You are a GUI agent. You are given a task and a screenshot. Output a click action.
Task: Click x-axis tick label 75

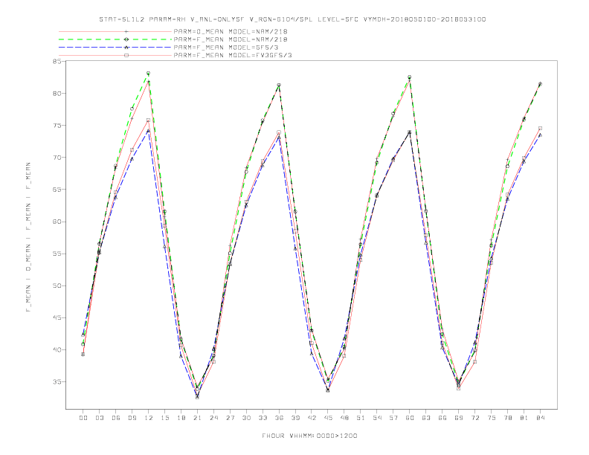coord(492,418)
